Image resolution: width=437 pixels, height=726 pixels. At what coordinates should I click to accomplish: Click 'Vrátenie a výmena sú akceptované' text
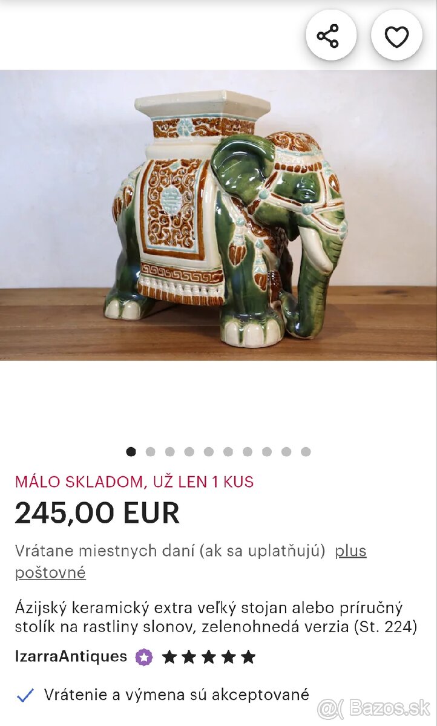177,695
